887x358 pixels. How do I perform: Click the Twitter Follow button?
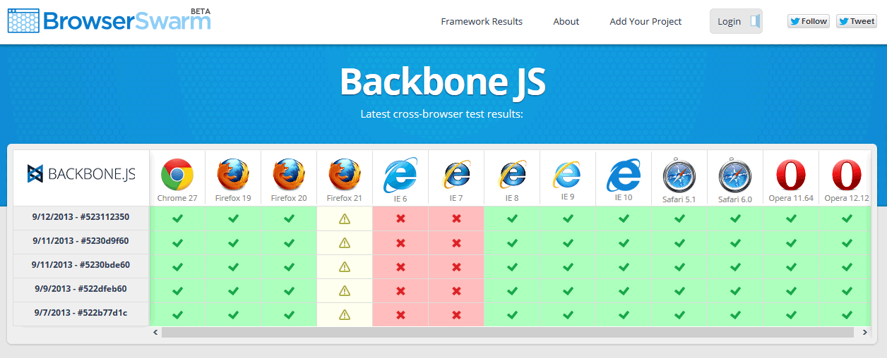(x=809, y=21)
